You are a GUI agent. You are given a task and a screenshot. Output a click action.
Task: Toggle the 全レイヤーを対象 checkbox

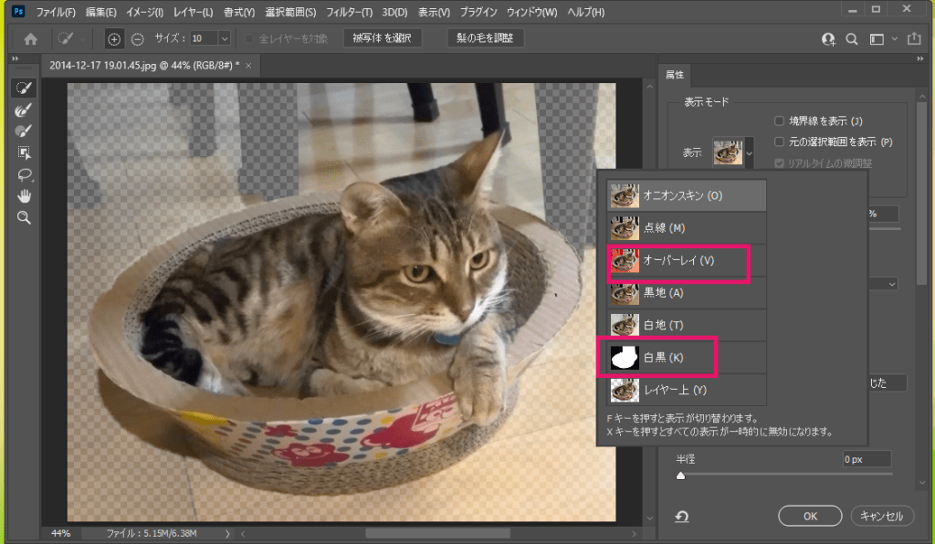pyautogui.click(x=250, y=39)
